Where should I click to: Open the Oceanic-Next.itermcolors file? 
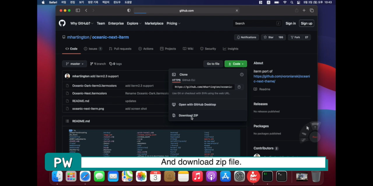(x=89, y=93)
